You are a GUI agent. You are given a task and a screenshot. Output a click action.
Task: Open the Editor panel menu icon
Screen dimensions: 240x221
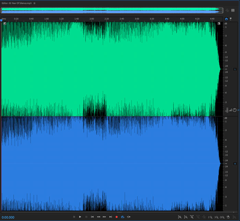(34, 3)
